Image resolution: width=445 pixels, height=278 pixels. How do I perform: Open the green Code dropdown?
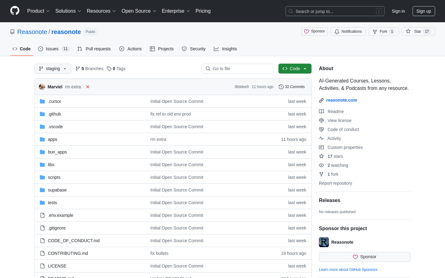295,69
